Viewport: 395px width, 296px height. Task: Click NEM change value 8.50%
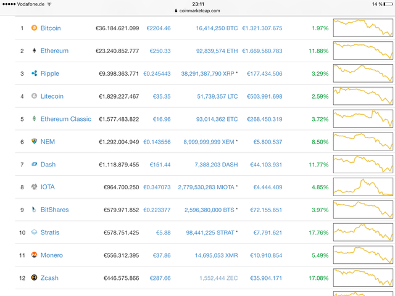click(x=320, y=142)
